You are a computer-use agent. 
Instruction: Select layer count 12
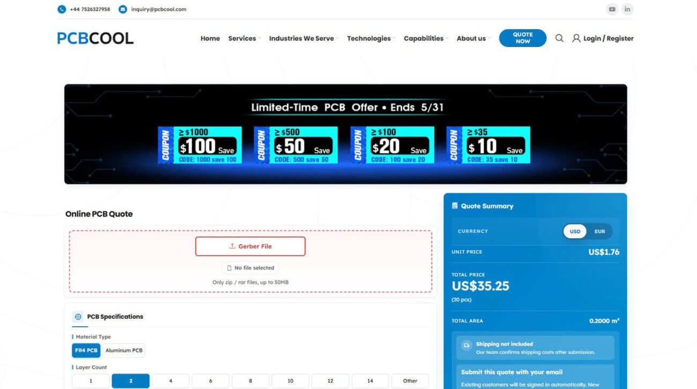click(x=330, y=381)
